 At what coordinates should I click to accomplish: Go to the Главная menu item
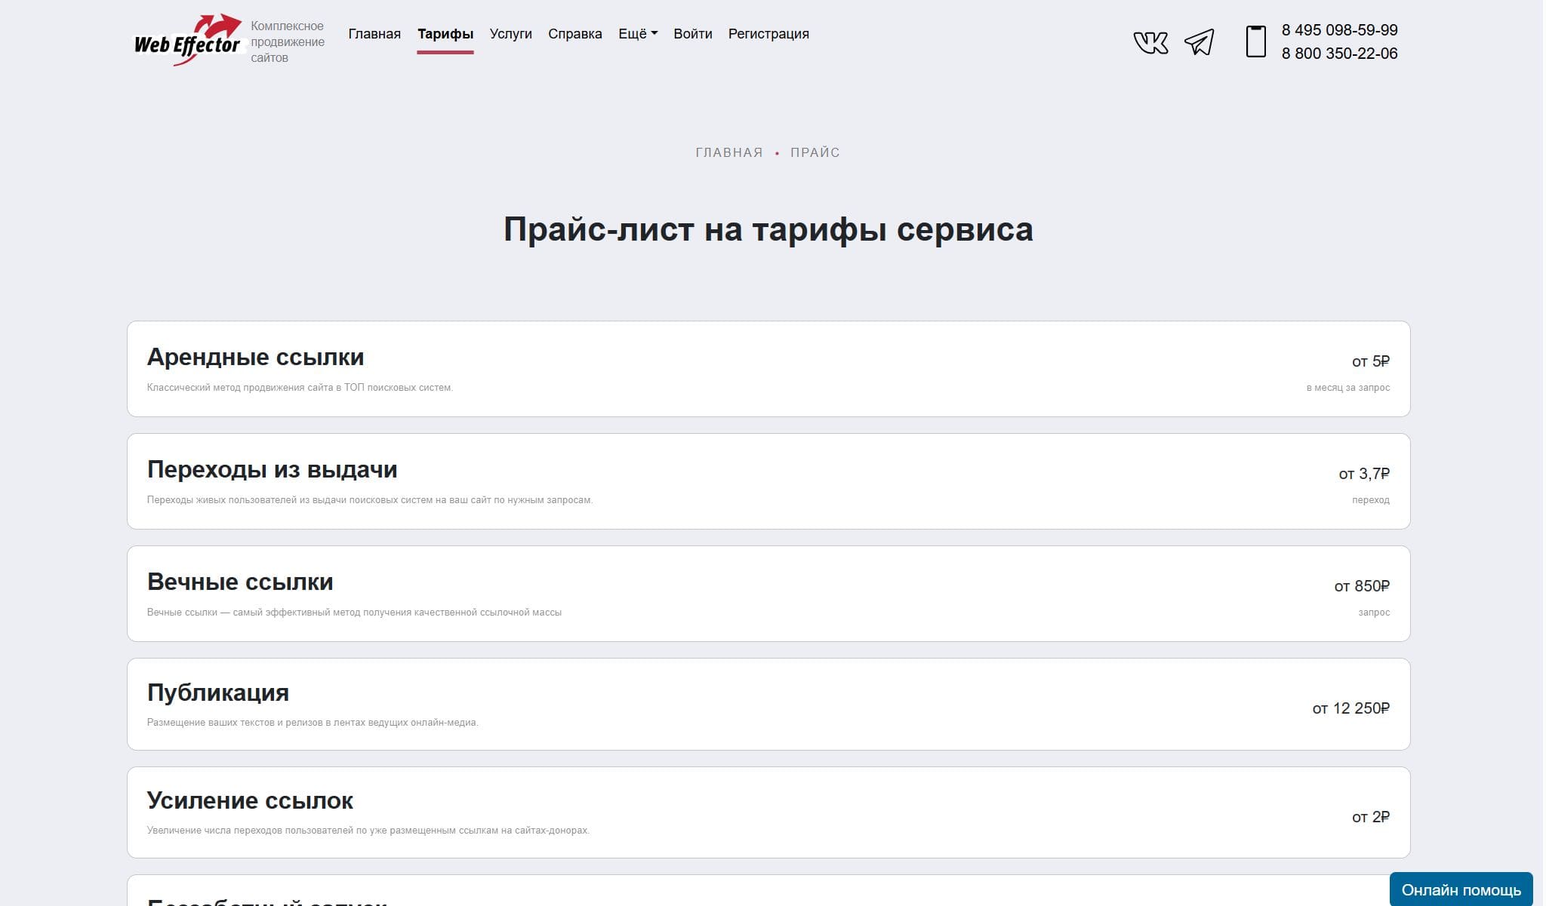pos(374,34)
